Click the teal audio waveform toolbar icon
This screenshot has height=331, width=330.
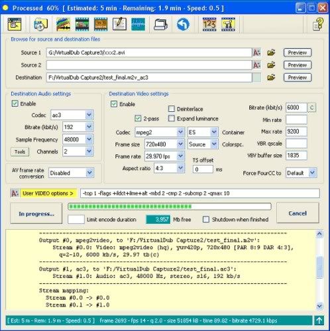pyautogui.click(x=138, y=24)
